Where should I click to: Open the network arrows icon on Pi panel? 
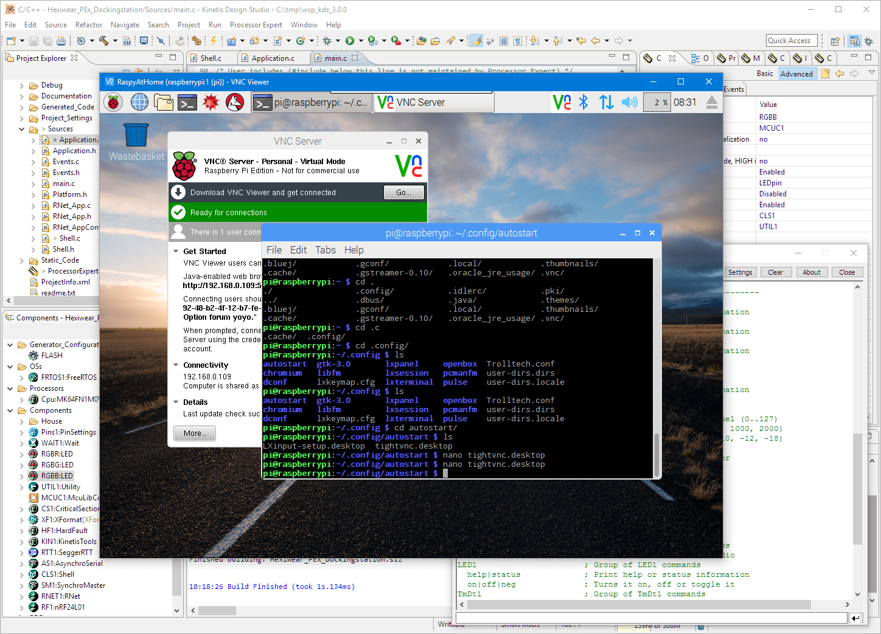[x=607, y=102]
